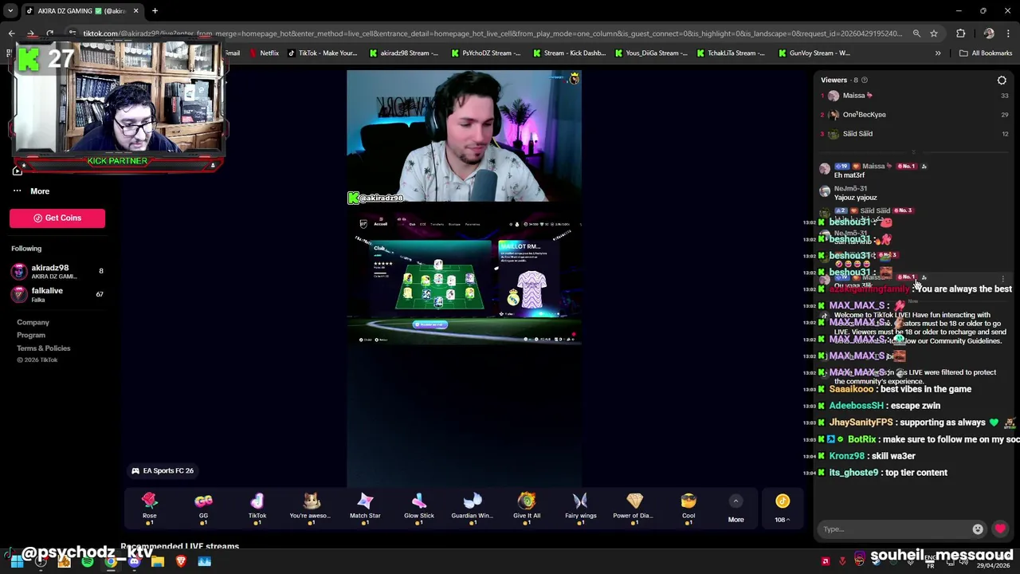
Task: Send the Fairy wings gift
Action: click(580, 505)
